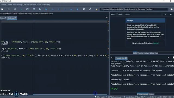
Task: Maximize the current pane toolbar icon
Action: 84,9
